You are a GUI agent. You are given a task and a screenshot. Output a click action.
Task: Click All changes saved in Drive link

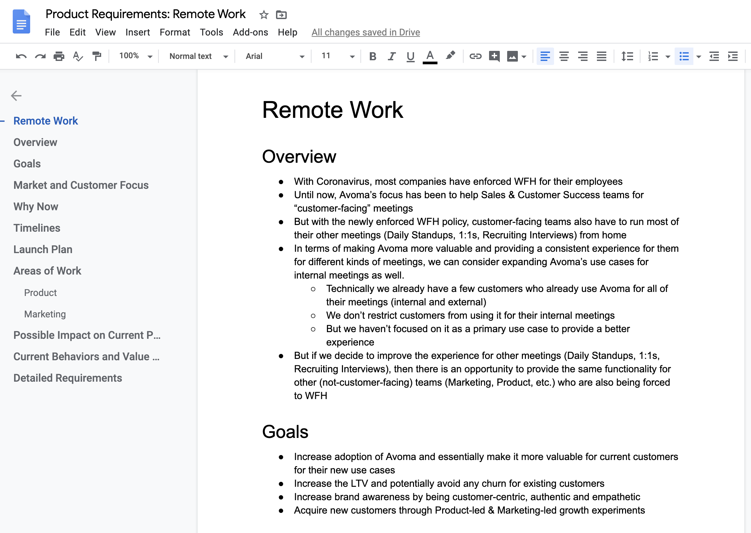point(366,32)
